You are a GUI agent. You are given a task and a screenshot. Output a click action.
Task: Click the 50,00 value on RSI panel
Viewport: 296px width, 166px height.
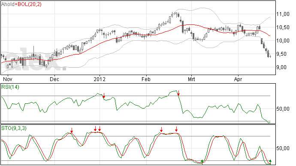tap(283, 109)
